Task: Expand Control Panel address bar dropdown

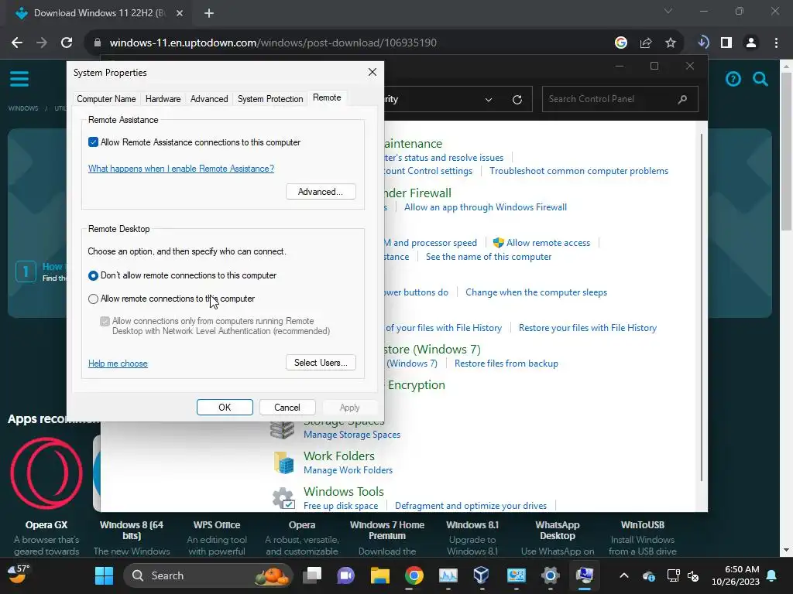Action: (489, 100)
